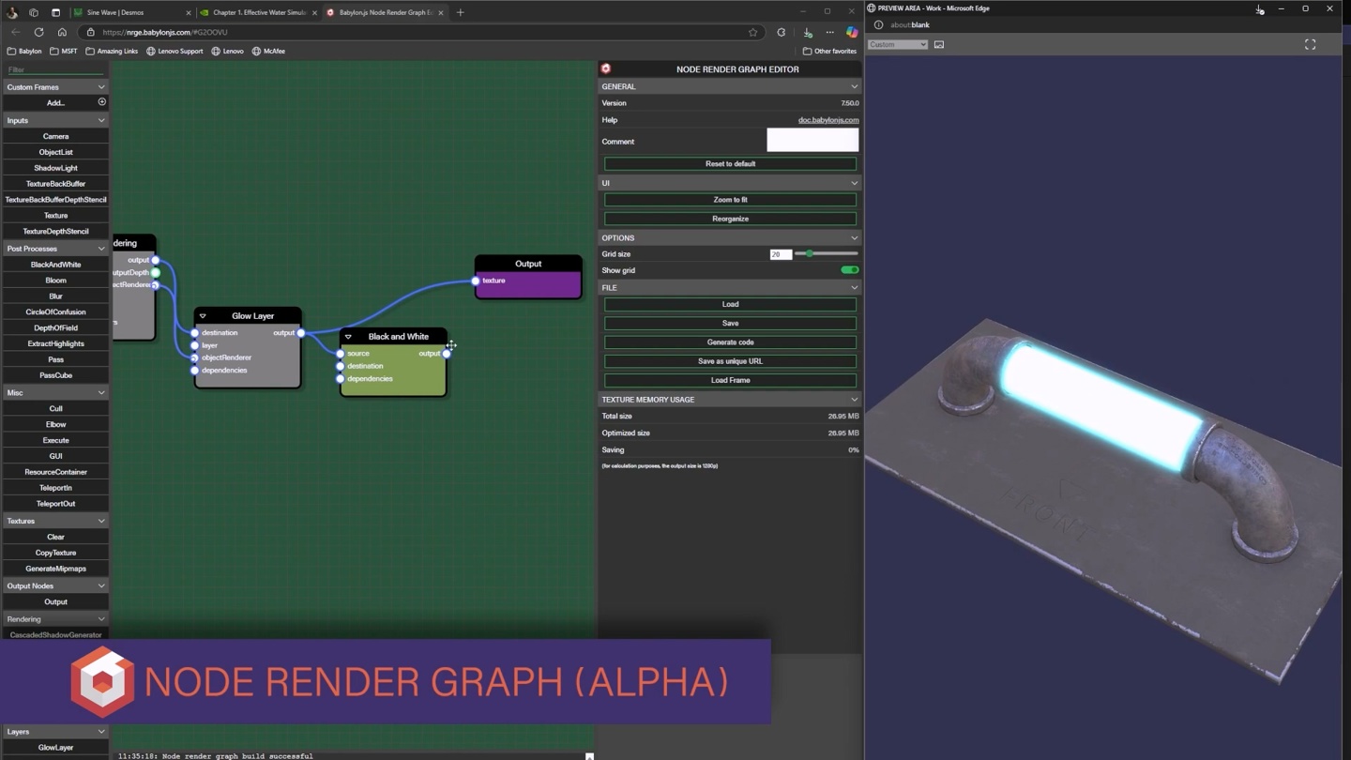Switch to Chapter 1 Effective Water tab

click(258, 12)
